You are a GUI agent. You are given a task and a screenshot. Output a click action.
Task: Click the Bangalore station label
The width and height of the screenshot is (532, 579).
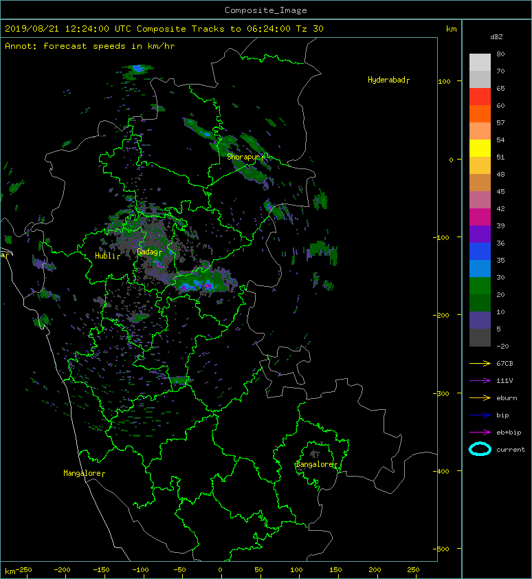(316, 465)
